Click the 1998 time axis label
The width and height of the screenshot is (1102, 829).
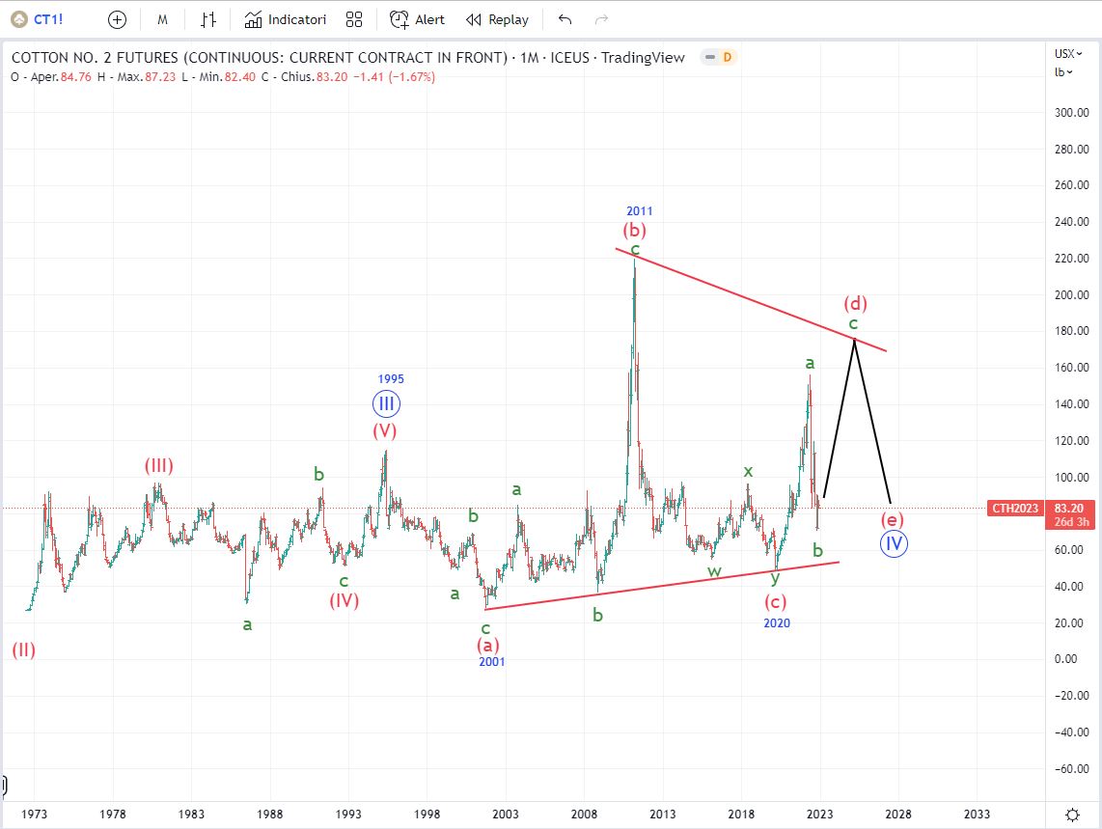click(427, 815)
